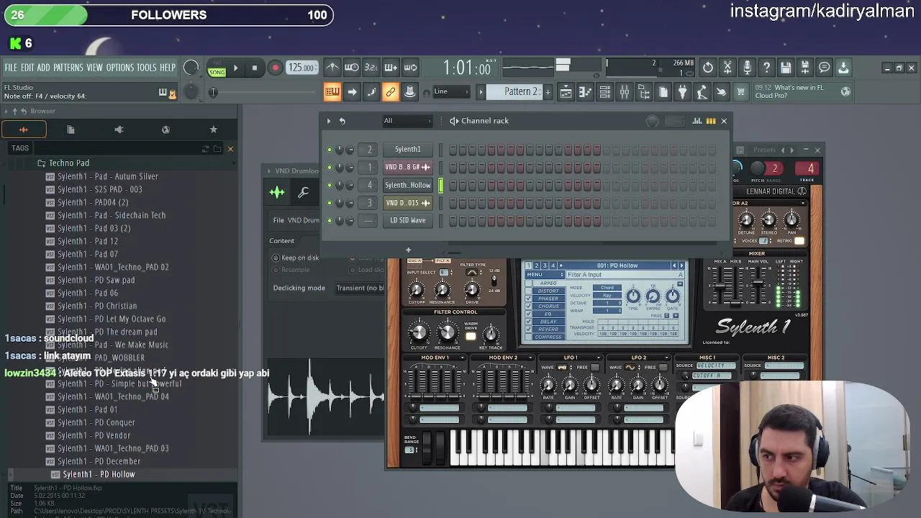Open the piano roll view icon

click(x=586, y=92)
